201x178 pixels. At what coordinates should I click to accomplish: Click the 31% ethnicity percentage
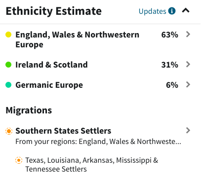click(x=169, y=65)
